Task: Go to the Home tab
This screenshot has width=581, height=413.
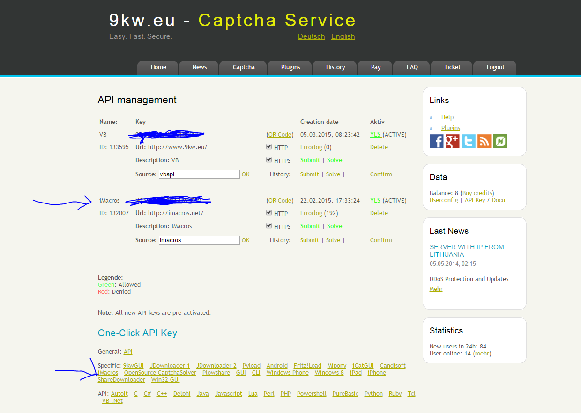Action: coord(158,67)
